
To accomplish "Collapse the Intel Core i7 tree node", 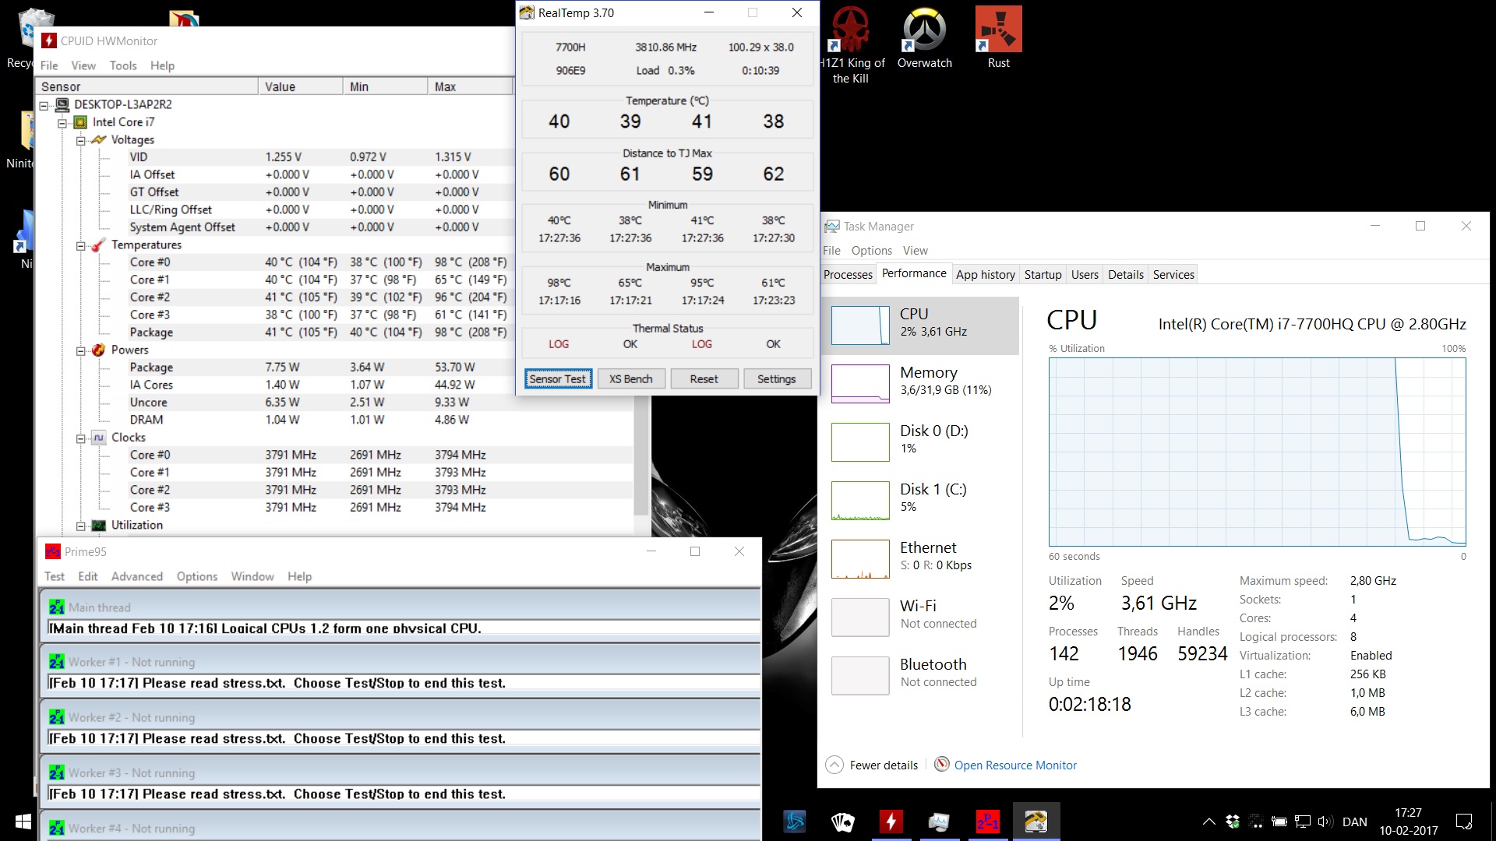I will [x=62, y=123].
